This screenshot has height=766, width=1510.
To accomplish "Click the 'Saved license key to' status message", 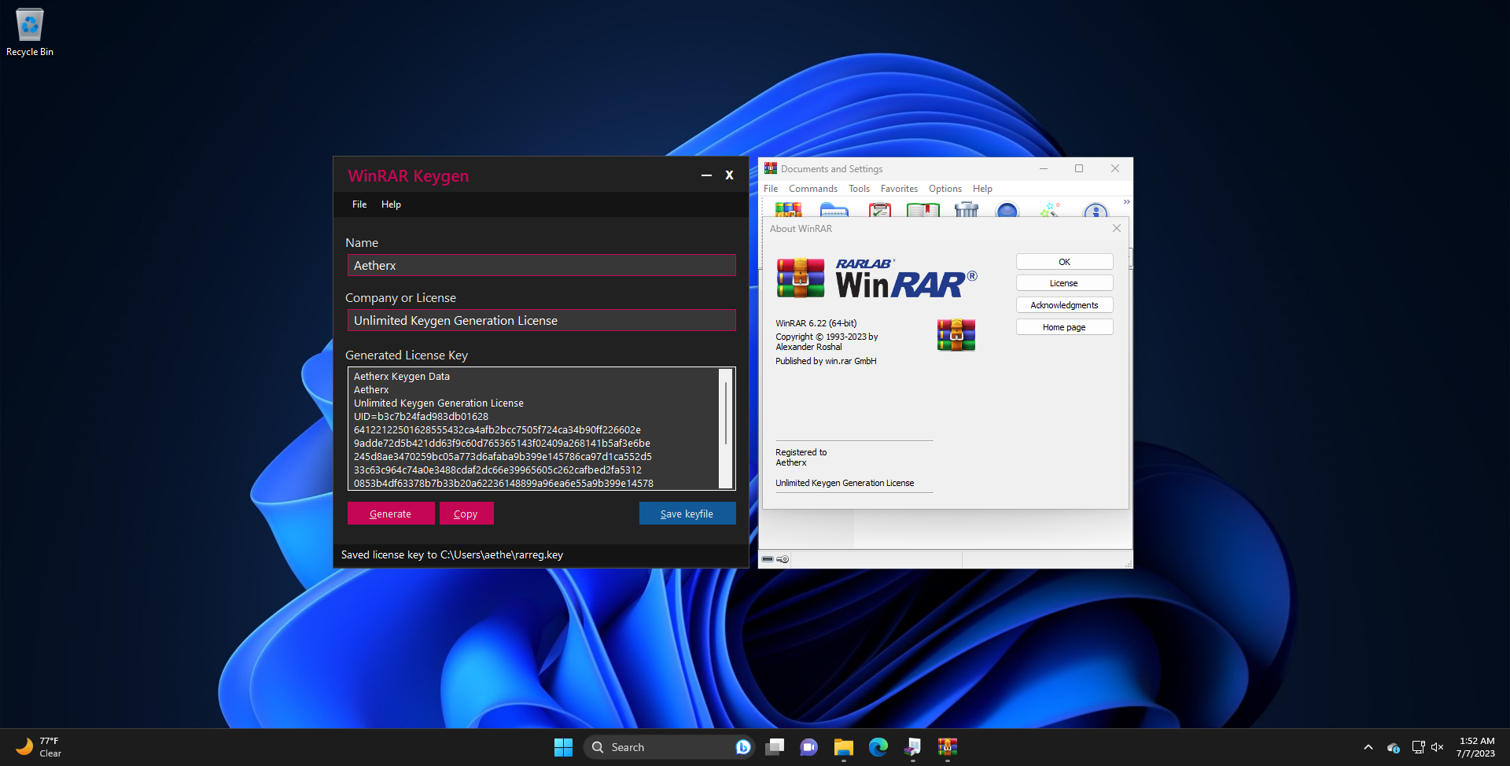I will pyautogui.click(x=452, y=554).
